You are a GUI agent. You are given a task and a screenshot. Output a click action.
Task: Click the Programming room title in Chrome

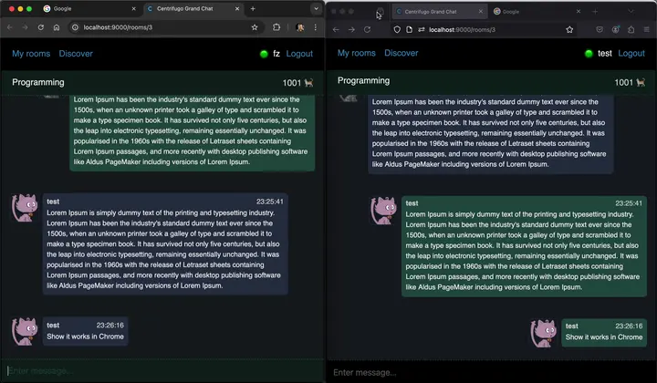(38, 82)
